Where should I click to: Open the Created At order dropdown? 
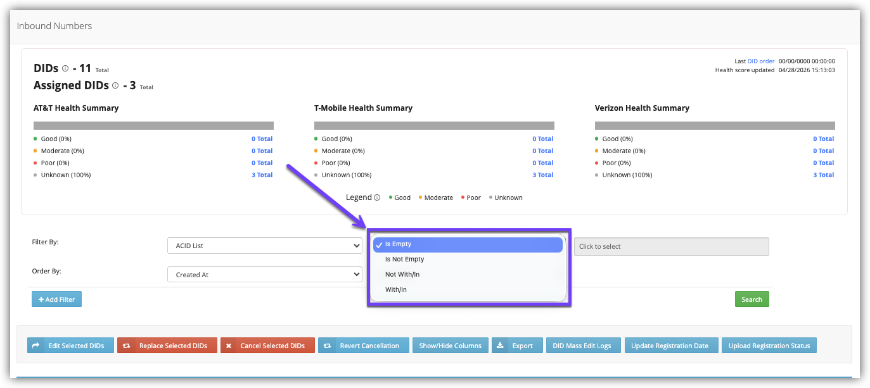(x=264, y=275)
